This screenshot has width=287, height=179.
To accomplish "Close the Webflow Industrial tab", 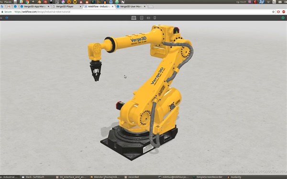I will coord(112,6).
